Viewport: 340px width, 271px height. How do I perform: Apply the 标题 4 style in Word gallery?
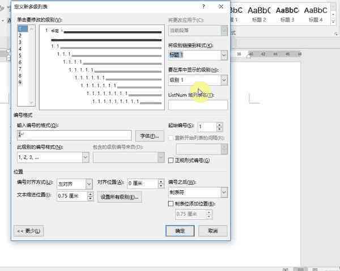[316, 14]
